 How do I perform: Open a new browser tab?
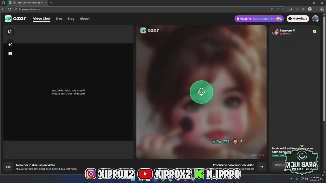(51, 3)
